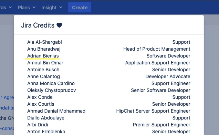Click the partially hidden Agreement link behind dialog
219x135 pixels.
(7, 97)
